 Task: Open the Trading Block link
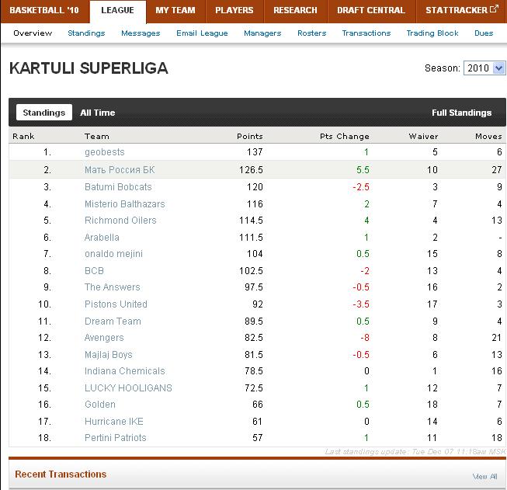click(432, 33)
